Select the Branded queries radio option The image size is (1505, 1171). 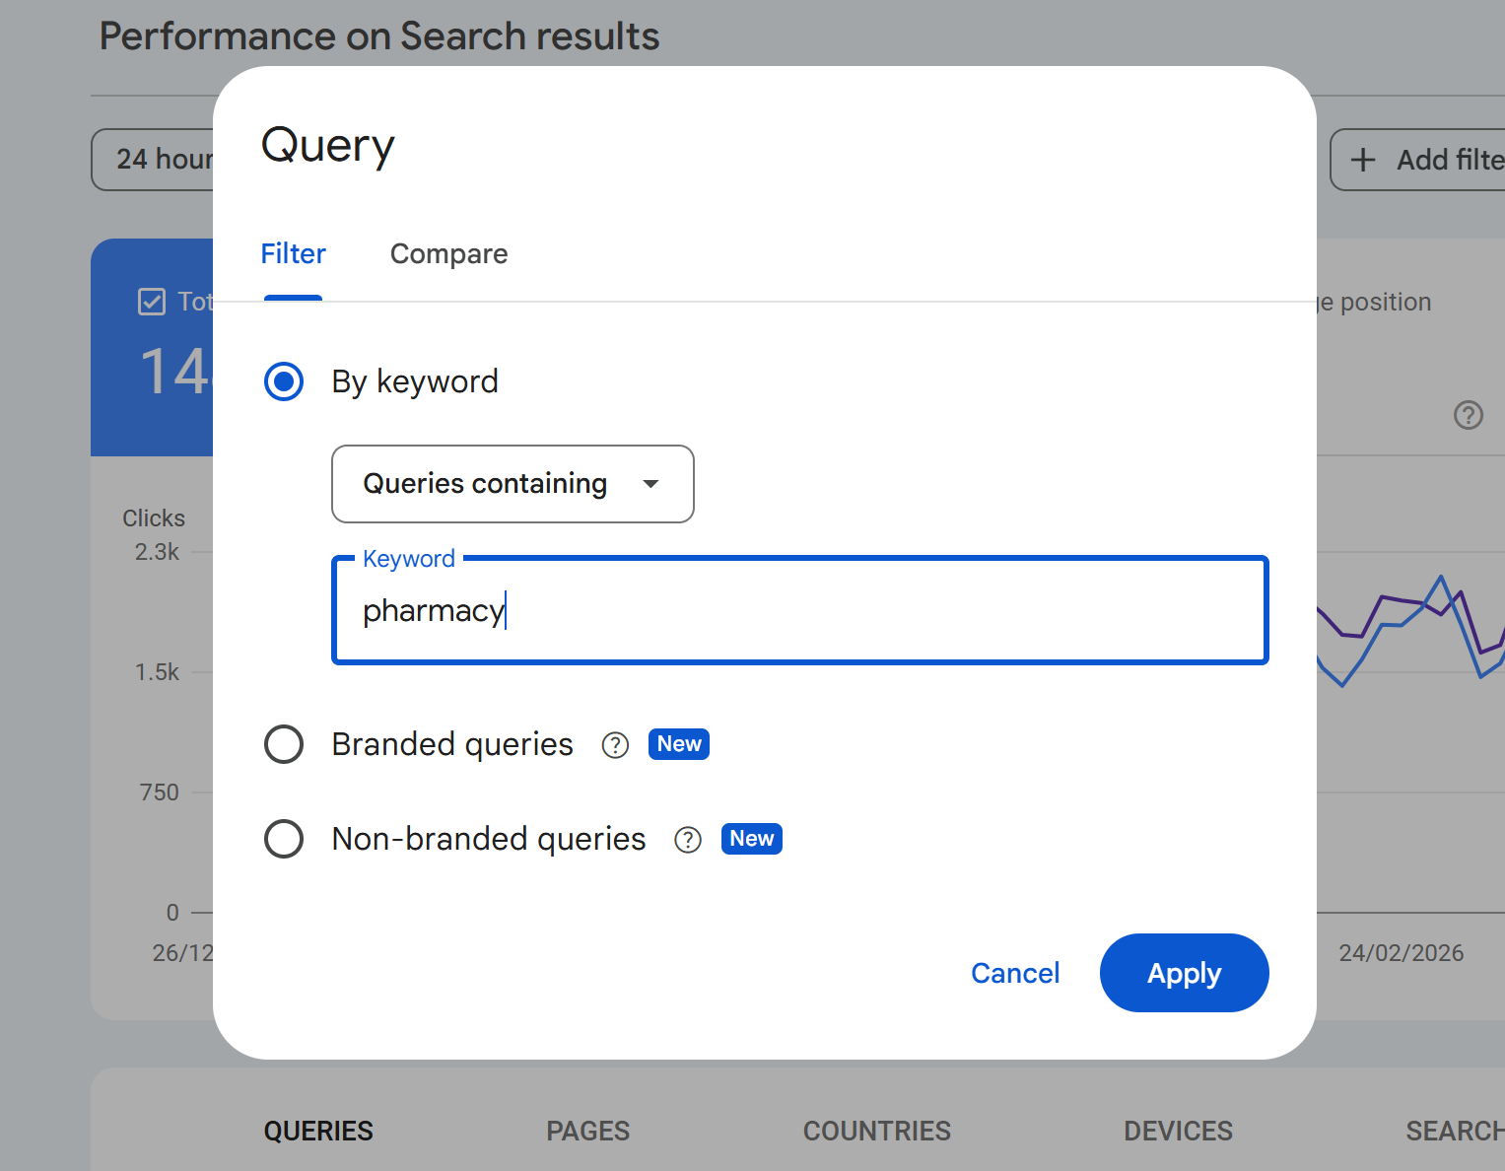click(x=284, y=744)
